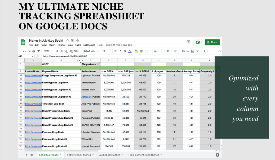Switch to Activity Book Niches tab
Image resolution: width=275 pixels, height=160 pixels.
(x=80, y=155)
